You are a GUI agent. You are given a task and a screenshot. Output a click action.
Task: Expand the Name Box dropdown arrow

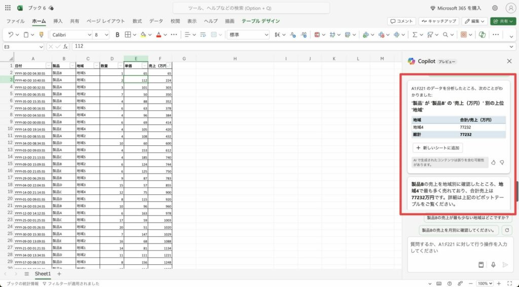41,47
